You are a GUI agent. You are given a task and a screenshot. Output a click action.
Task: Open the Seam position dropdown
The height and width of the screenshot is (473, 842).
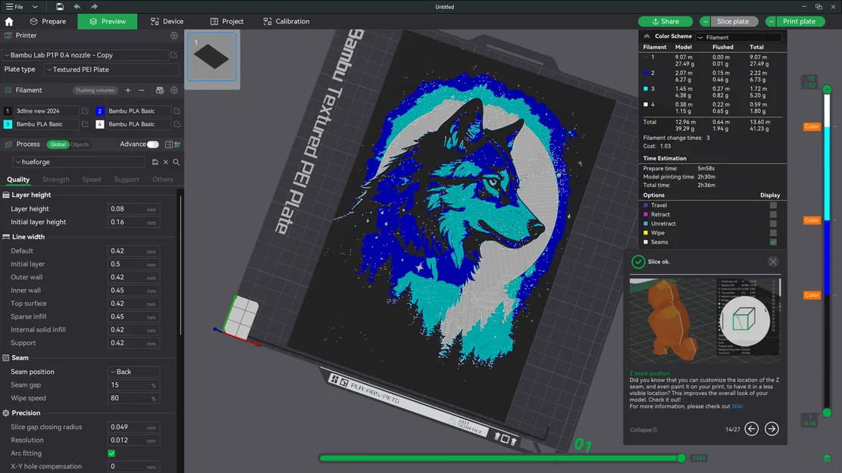[x=133, y=372]
